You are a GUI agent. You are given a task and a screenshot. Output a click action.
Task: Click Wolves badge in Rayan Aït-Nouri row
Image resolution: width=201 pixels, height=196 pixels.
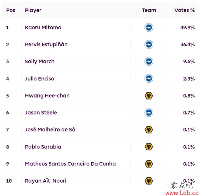coord(149,181)
